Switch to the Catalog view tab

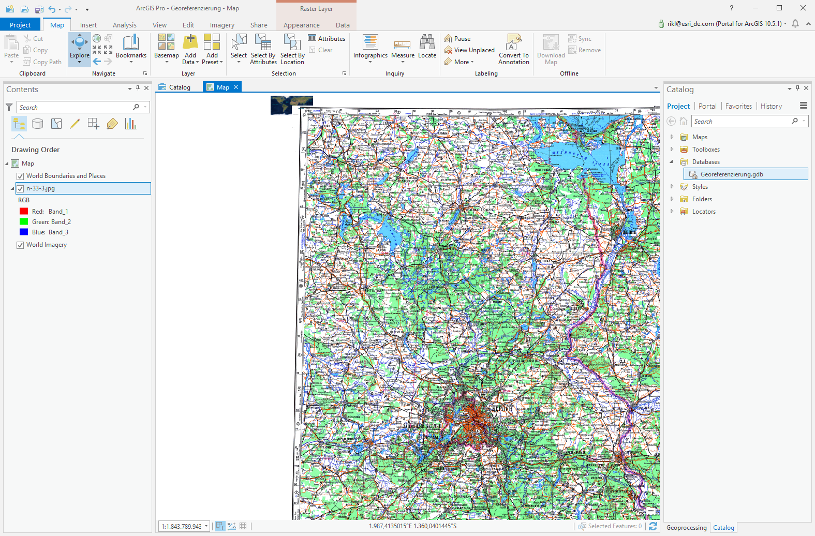click(x=175, y=87)
